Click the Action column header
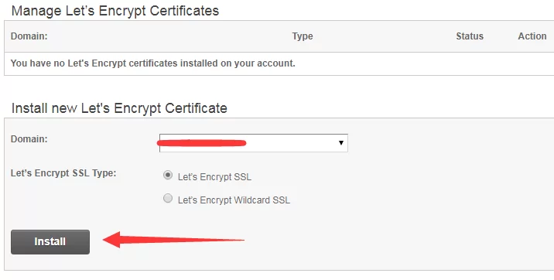554x280 pixels. tap(532, 36)
